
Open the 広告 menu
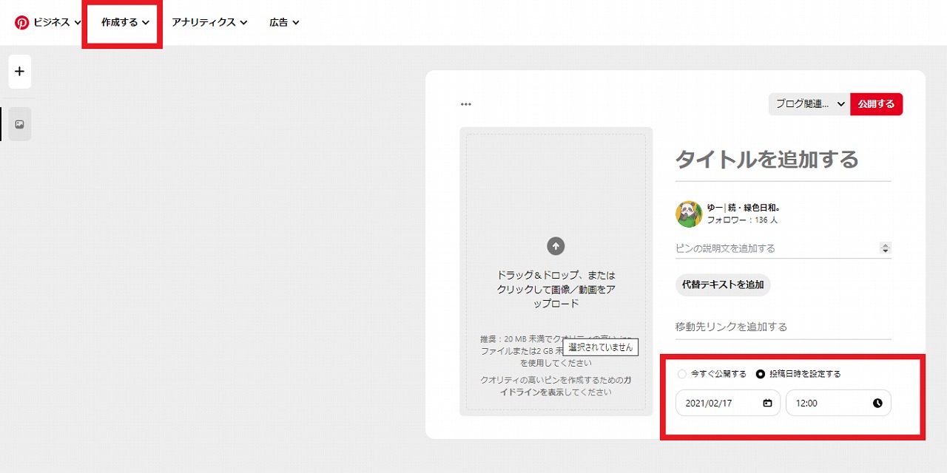coord(284,23)
